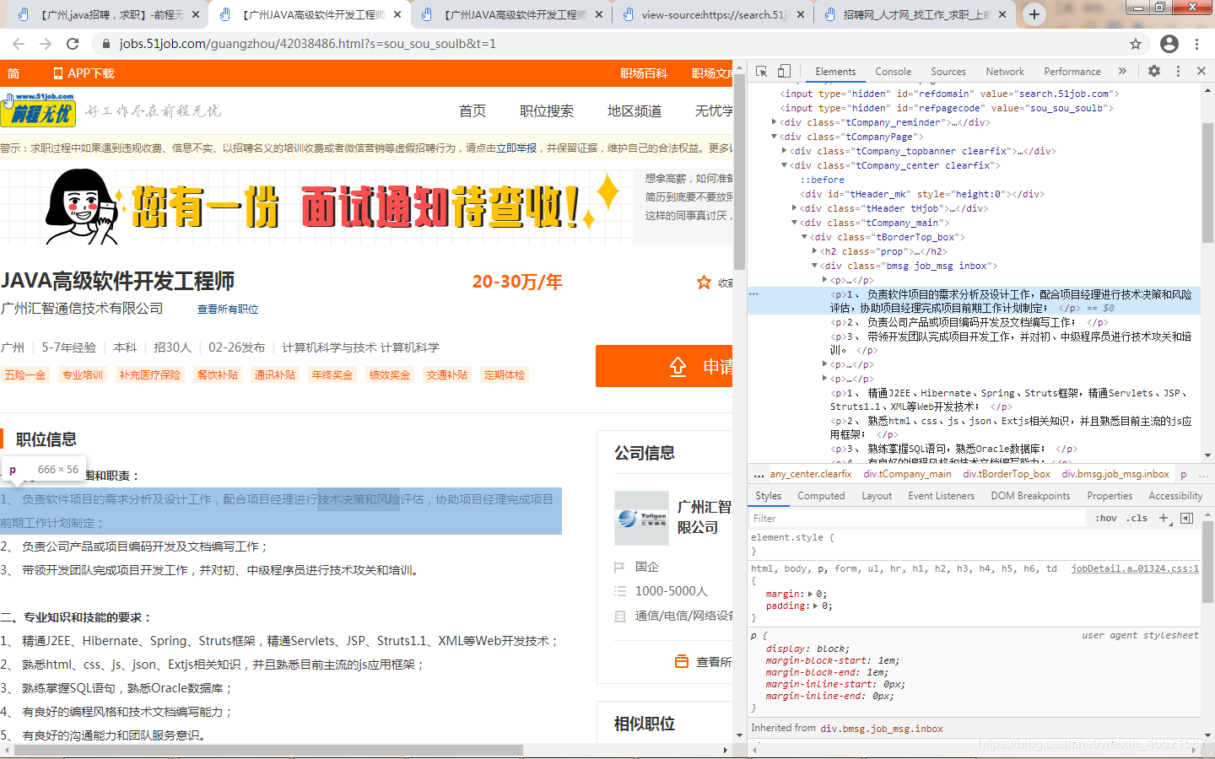
Task: Add a new style rule with plus icon
Action: tap(1164, 518)
